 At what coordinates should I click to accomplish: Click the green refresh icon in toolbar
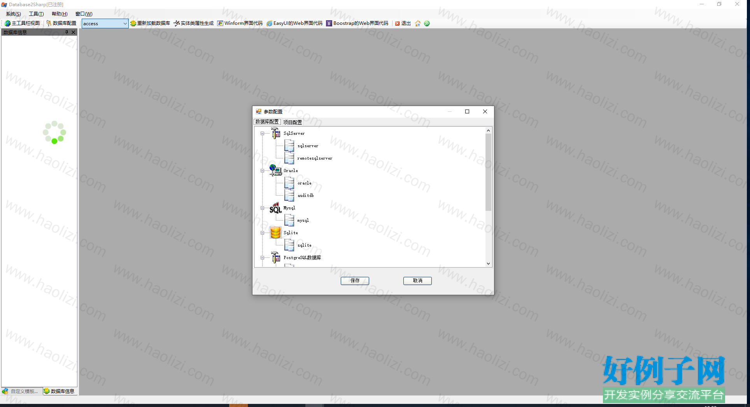coord(427,23)
